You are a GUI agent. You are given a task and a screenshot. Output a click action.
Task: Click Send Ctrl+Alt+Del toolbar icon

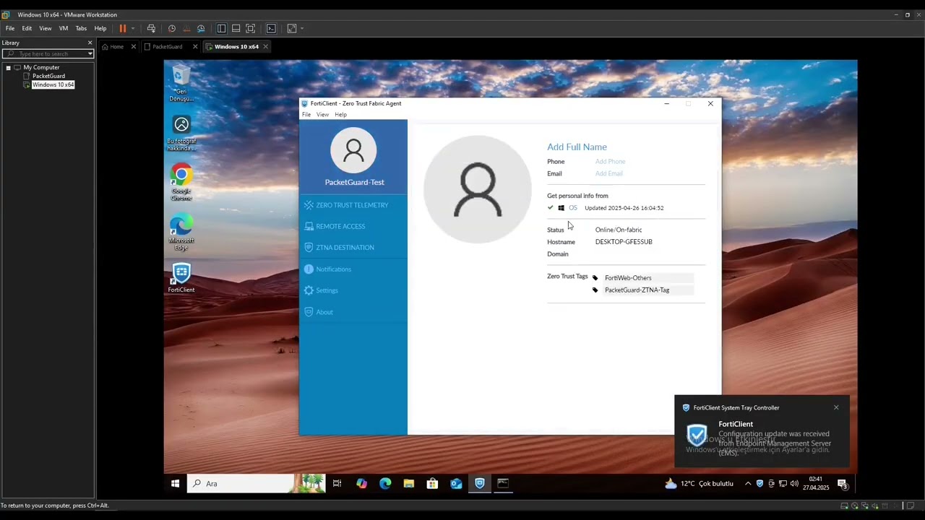[x=151, y=28]
